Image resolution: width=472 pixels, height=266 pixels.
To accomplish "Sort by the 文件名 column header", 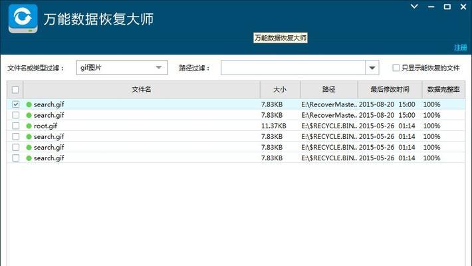I will (x=142, y=90).
